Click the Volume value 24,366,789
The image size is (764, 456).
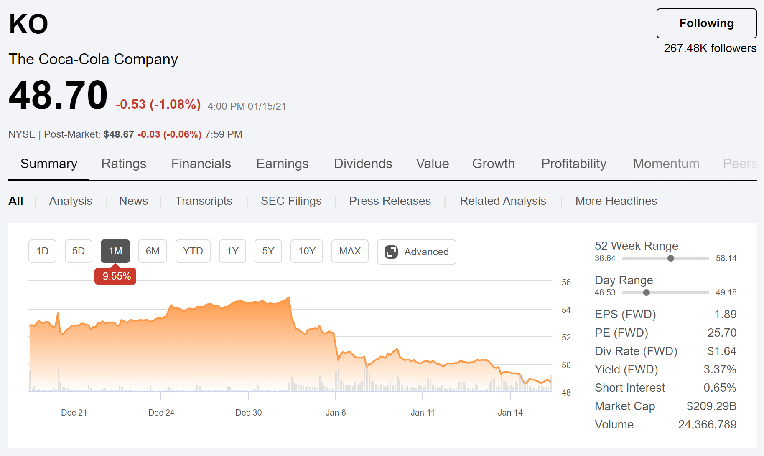pyautogui.click(x=708, y=424)
